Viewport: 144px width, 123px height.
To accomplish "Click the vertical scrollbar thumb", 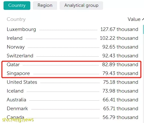I will tap(143, 29).
